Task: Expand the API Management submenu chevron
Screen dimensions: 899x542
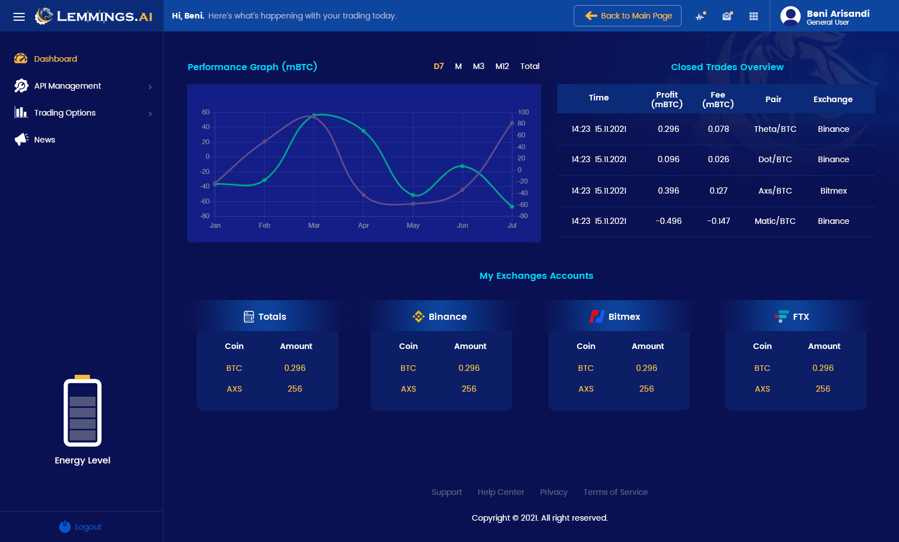Action: coord(150,86)
